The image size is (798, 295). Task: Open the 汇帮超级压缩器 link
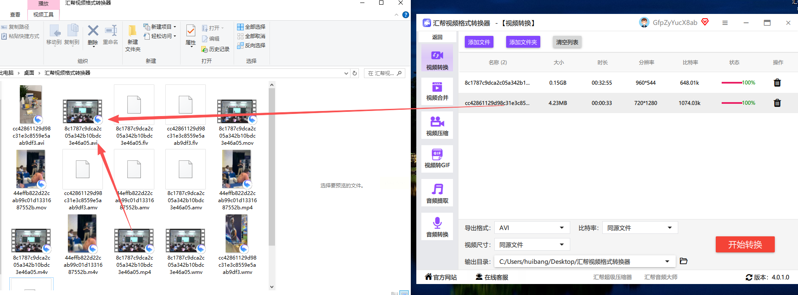click(612, 277)
